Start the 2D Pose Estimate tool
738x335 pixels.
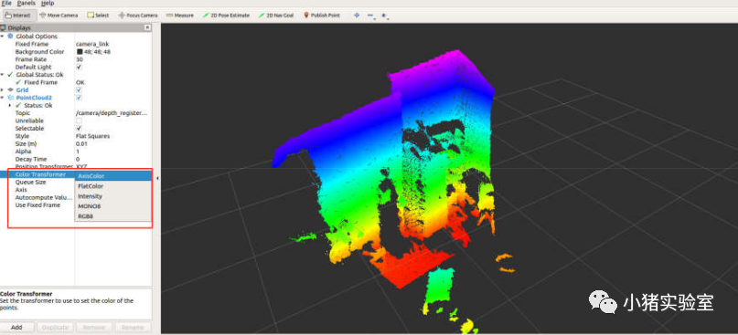226,15
